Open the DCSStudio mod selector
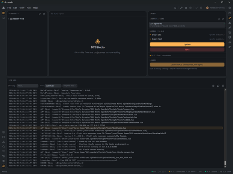 53,86
